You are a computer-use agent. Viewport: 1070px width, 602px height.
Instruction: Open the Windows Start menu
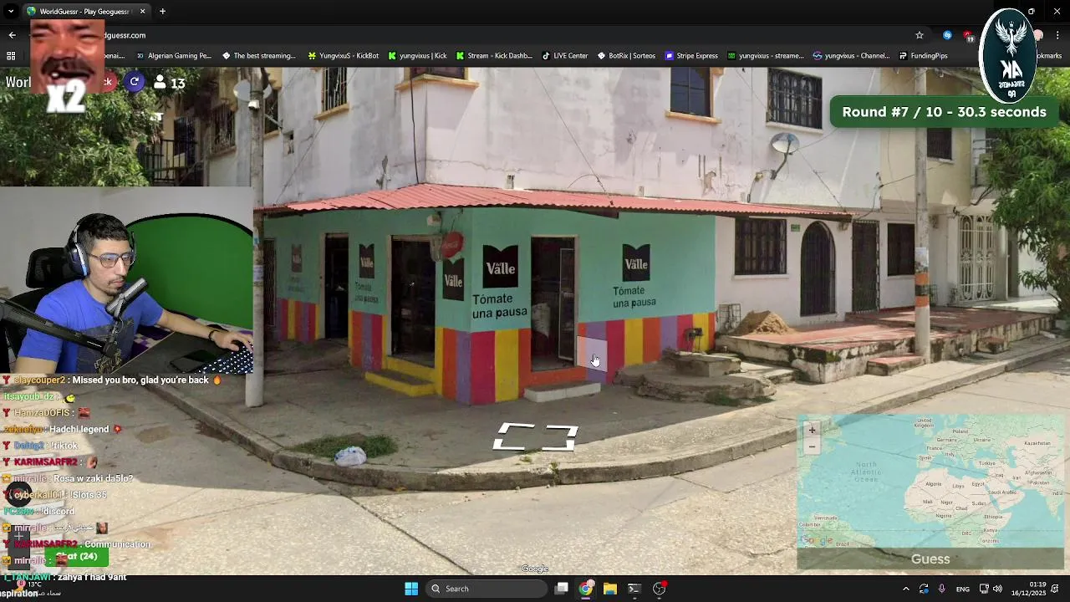tap(411, 589)
